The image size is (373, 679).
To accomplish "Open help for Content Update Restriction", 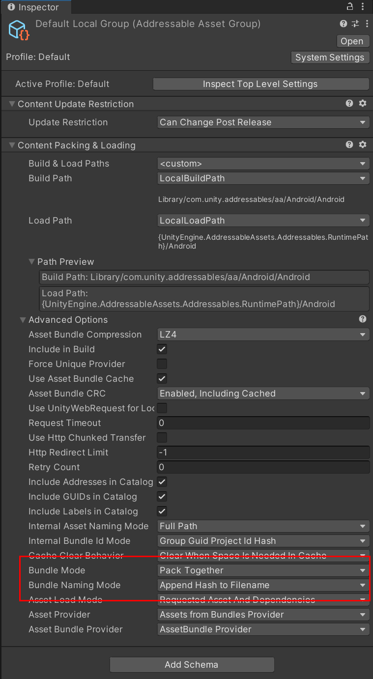I will click(x=349, y=104).
